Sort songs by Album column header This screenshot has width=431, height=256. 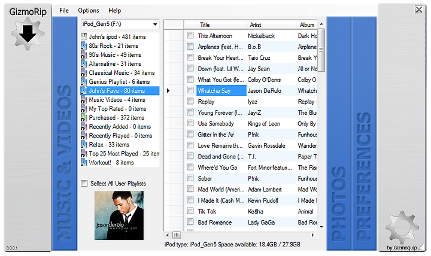pos(306,25)
